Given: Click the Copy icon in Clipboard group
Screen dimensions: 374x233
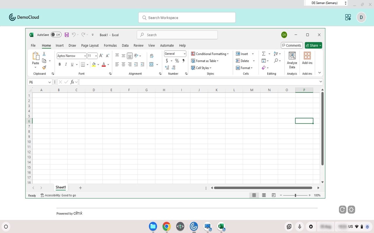Looking at the screenshot, I should point(44,61).
